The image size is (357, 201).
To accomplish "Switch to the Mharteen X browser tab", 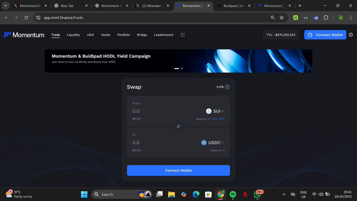I will coord(152,6).
